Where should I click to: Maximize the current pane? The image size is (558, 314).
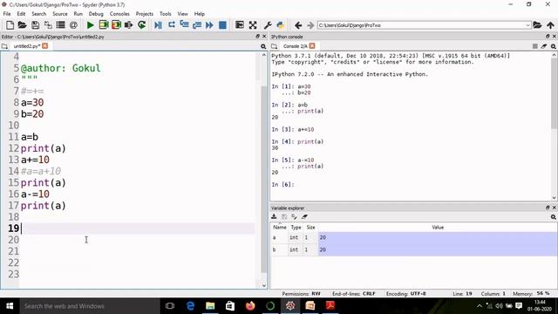[x=240, y=25]
